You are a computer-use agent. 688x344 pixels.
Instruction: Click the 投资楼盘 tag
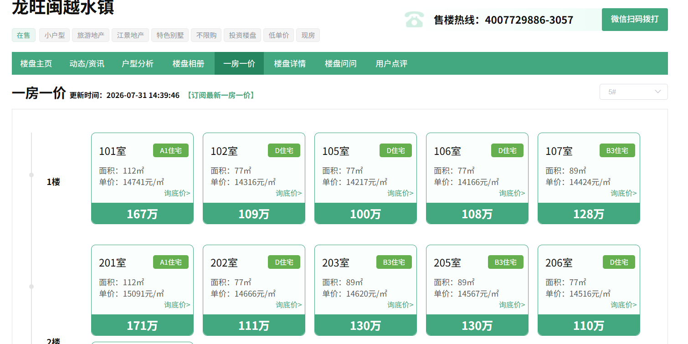(x=242, y=35)
